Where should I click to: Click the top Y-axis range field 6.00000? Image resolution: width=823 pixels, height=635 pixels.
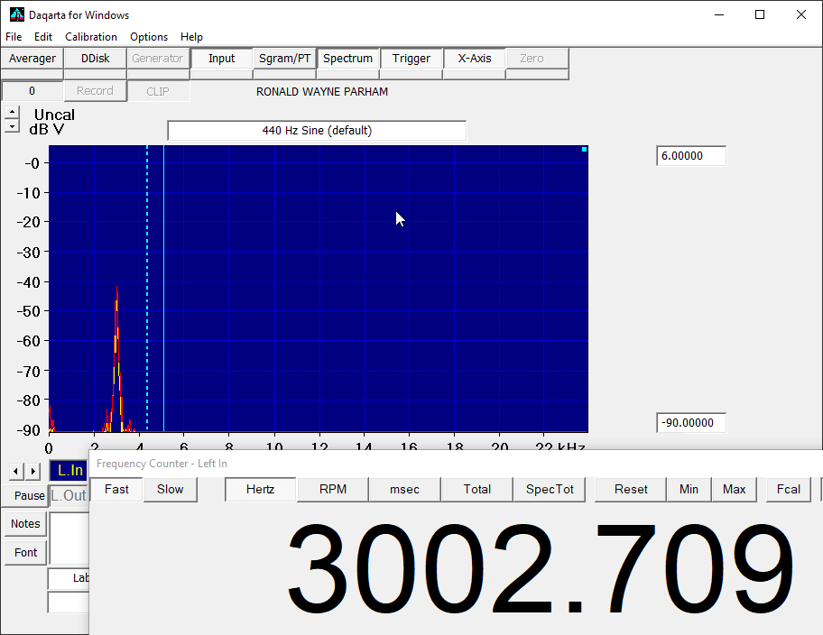pyautogui.click(x=690, y=156)
